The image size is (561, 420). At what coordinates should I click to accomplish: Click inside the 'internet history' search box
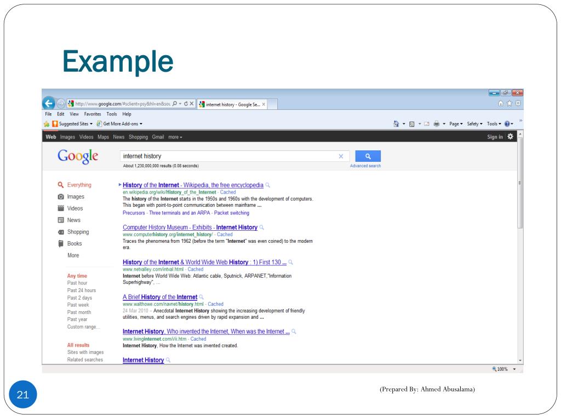tap(234, 156)
